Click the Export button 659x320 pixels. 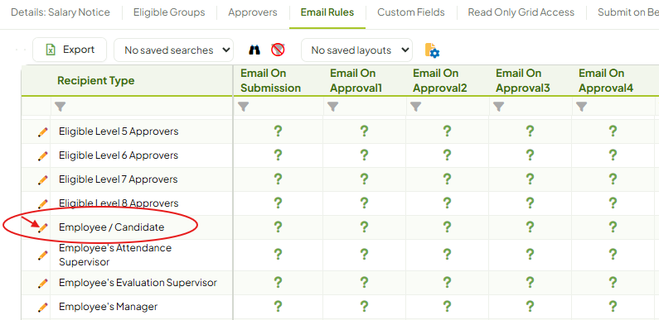coord(70,50)
